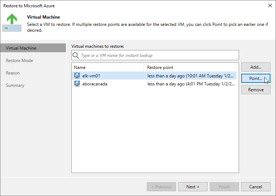Select the Virtual Machine wizard step
Viewport: 276px width, 196px height.
tap(21, 48)
